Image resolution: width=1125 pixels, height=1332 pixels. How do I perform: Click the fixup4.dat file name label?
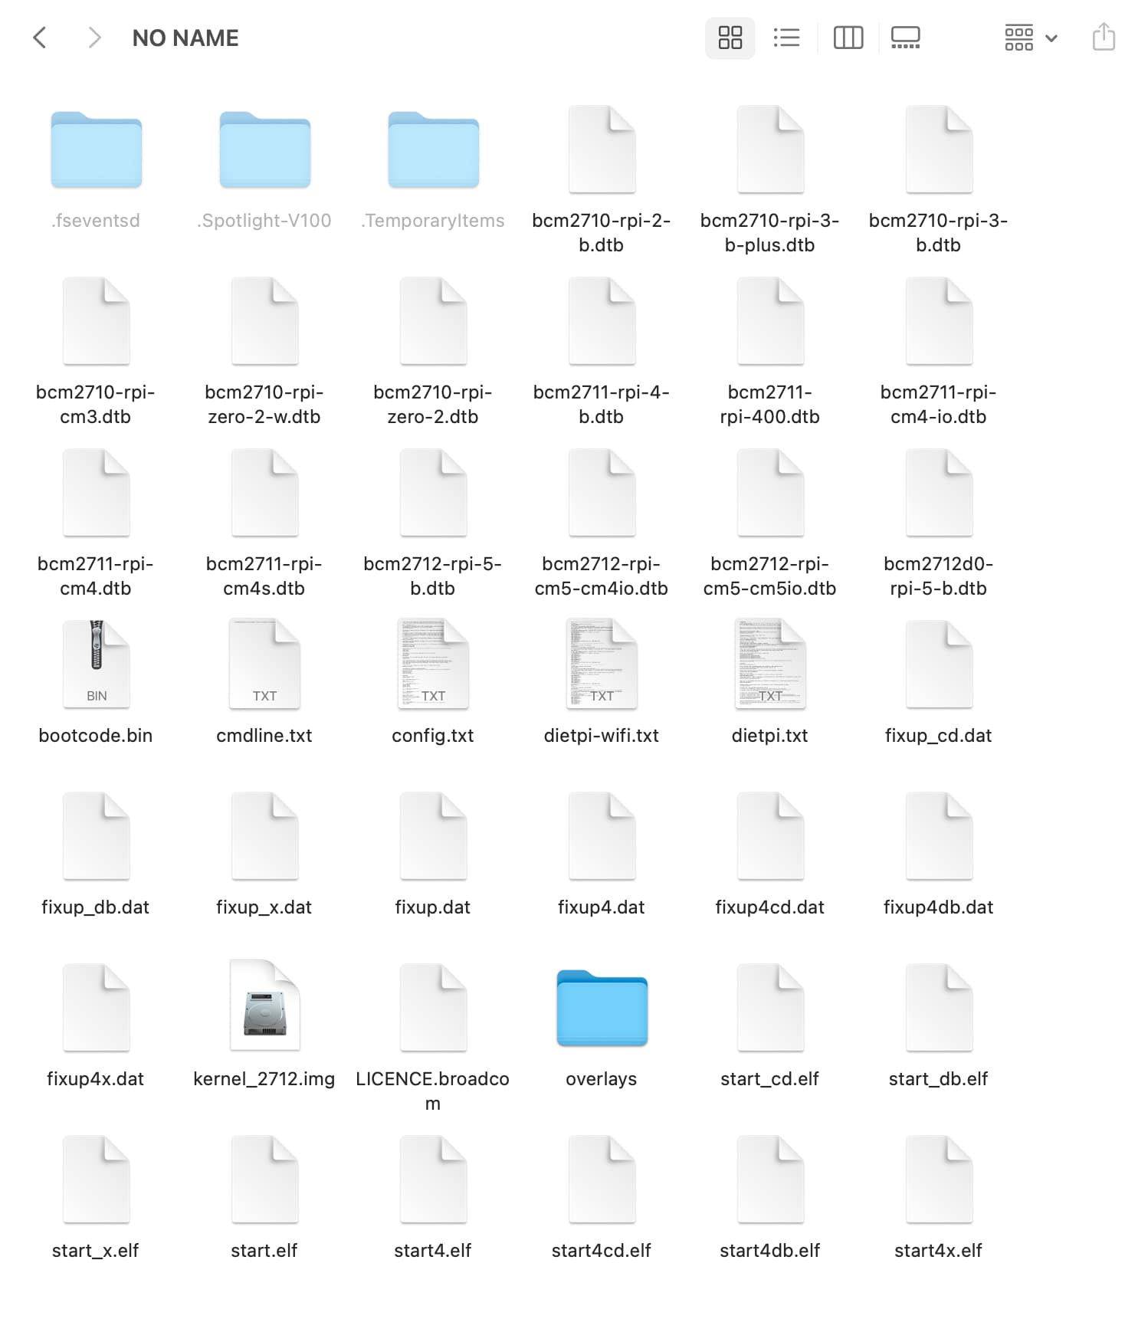[x=602, y=907]
